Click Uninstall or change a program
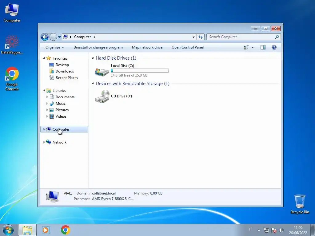This screenshot has width=315, height=236. pyautogui.click(x=98, y=47)
